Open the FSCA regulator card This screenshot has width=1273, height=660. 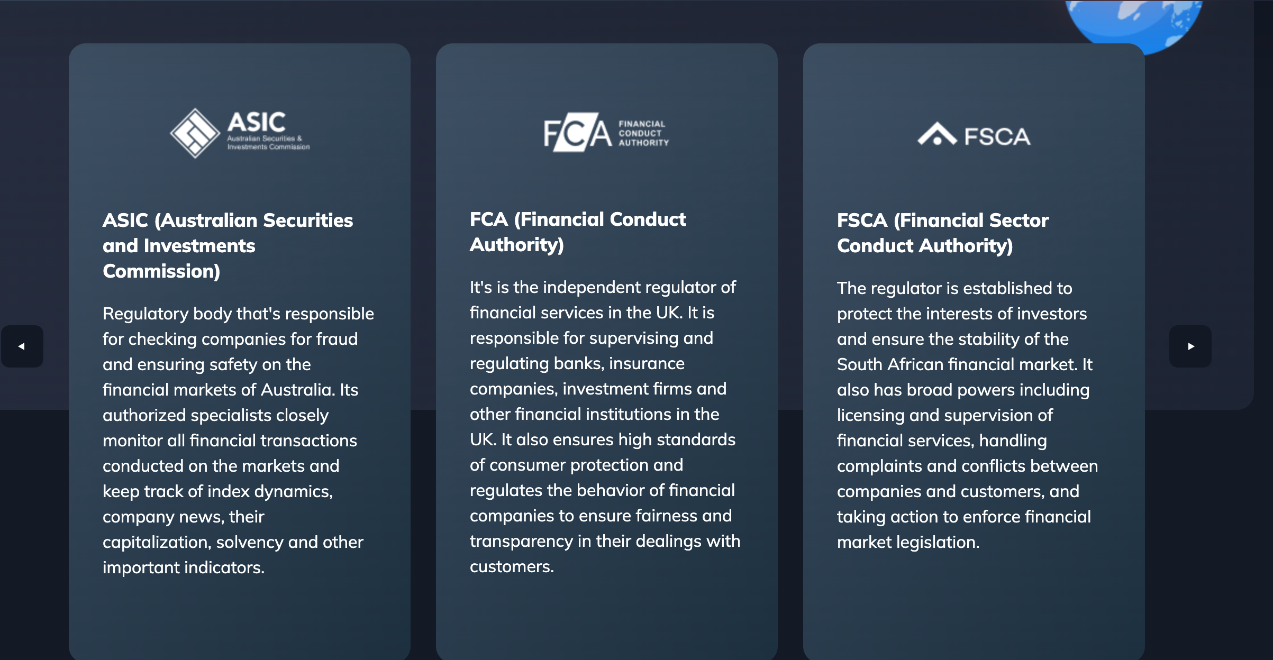click(x=974, y=352)
